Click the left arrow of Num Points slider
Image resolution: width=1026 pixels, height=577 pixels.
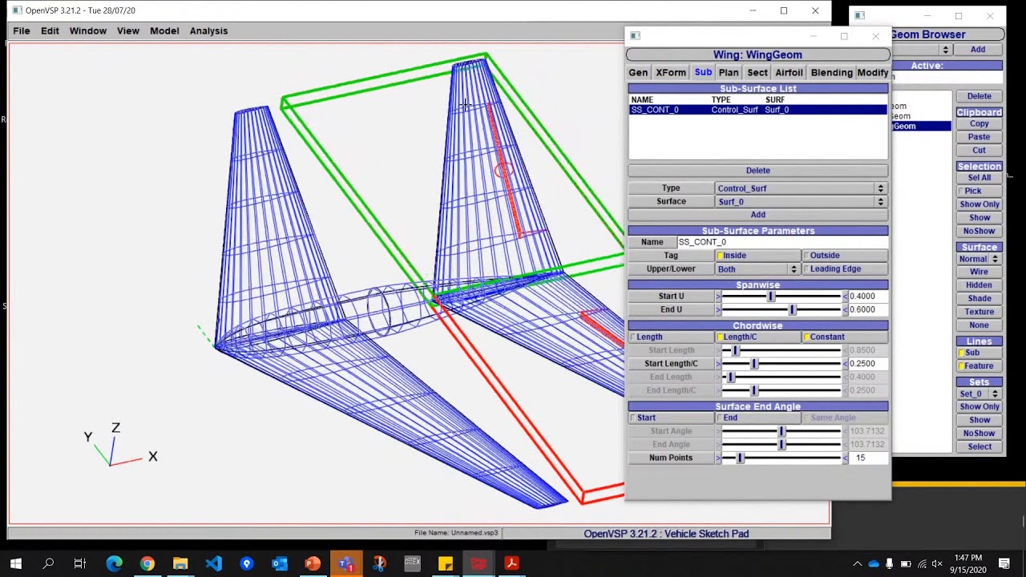[x=718, y=458]
